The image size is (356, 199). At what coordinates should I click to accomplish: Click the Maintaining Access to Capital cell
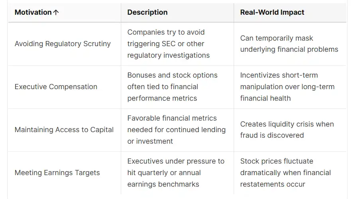[x=64, y=130]
